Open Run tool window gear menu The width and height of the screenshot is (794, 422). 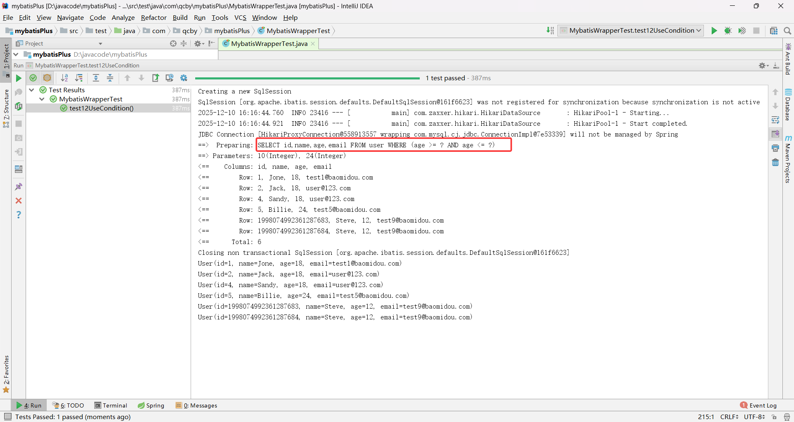point(763,65)
